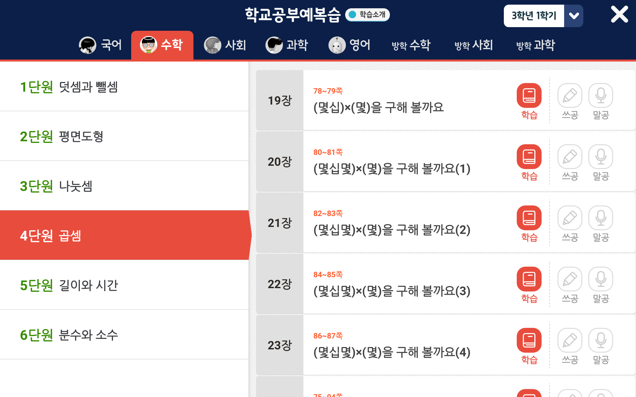Tap the 쓰공 pencil icon for 23장

[x=570, y=340]
